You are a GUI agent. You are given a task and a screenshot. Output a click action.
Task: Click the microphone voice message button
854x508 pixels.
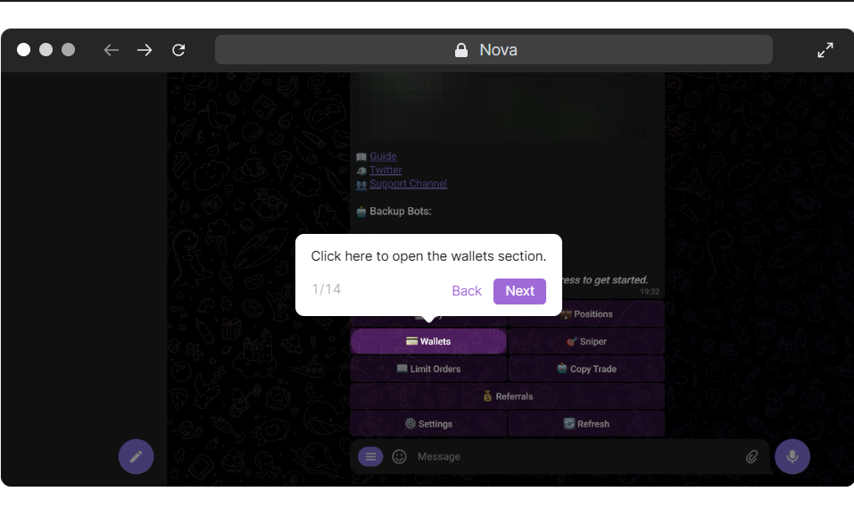(792, 456)
